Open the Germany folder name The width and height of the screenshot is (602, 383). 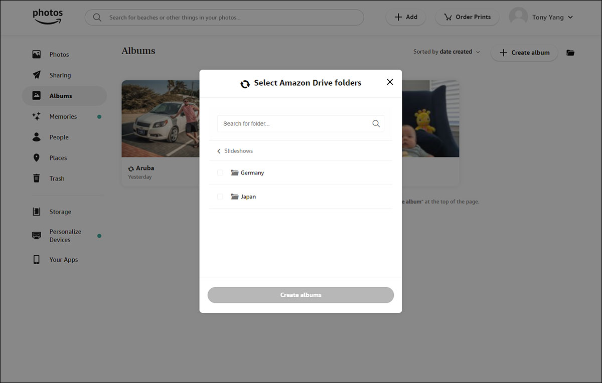point(252,173)
